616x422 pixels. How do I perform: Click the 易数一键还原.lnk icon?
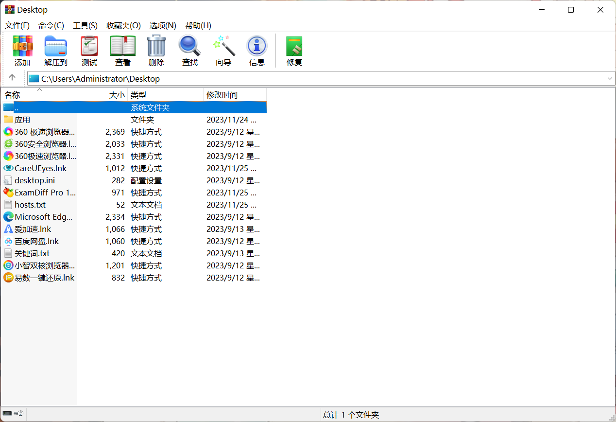point(8,278)
